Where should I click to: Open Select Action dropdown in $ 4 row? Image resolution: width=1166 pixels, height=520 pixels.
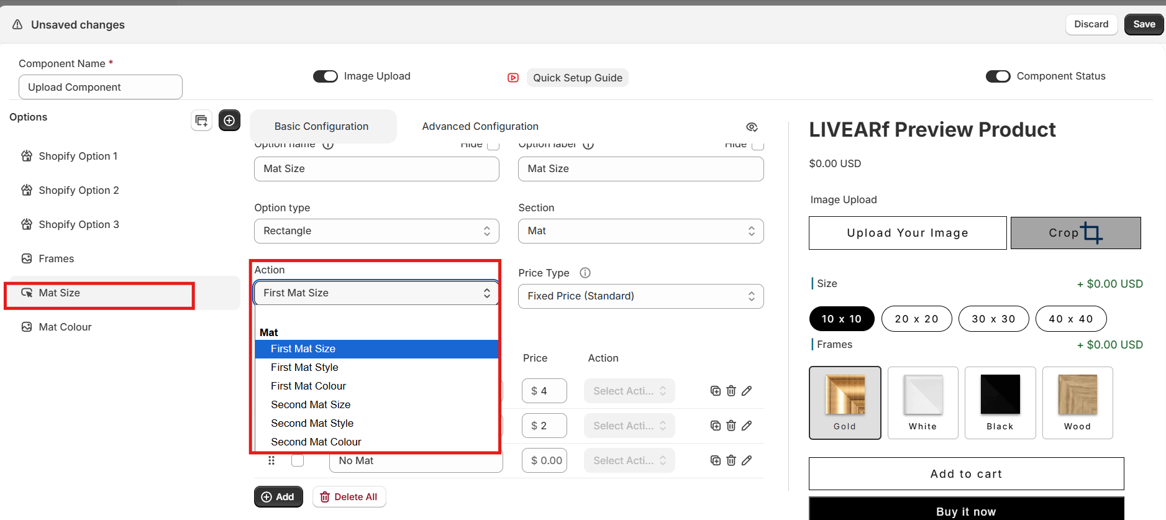pyautogui.click(x=629, y=391)
